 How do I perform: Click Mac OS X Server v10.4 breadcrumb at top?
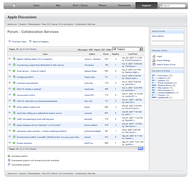click(58, 24)
